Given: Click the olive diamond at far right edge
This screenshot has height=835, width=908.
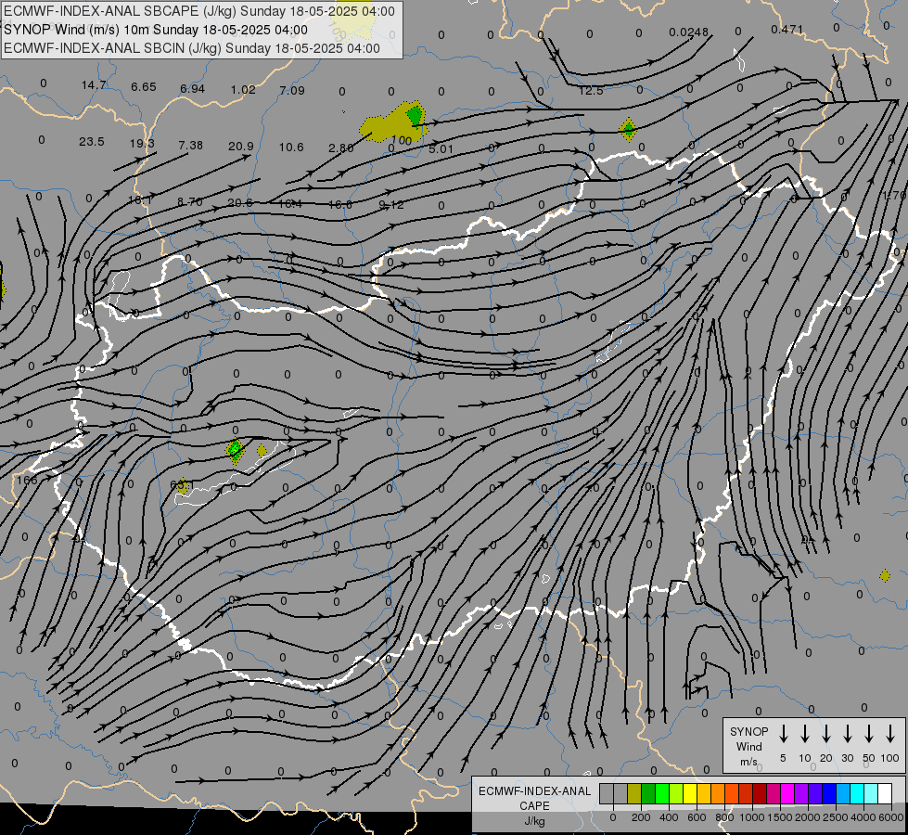Looking at the screenshot, I should [884, 575].
